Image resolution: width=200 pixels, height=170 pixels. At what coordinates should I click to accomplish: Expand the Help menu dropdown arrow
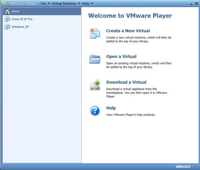tap(92, 4)
